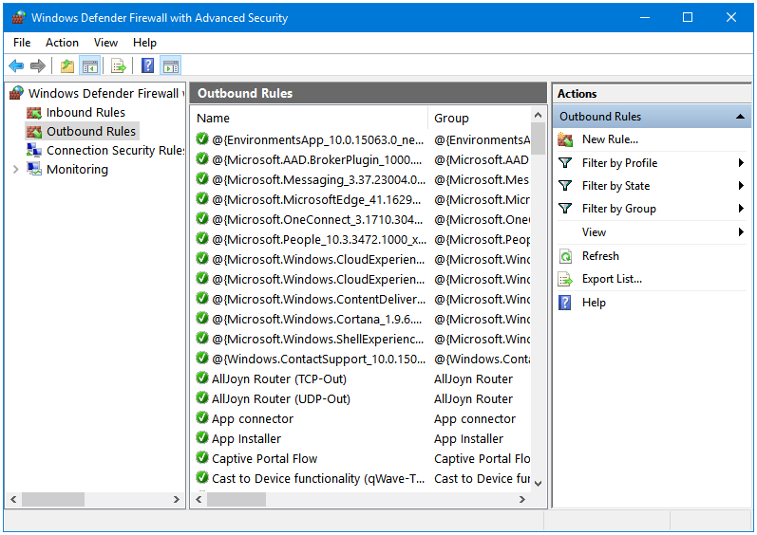Image resolution: width=757 pixels, height=535 pixels.
Task: Select Connection Security Rules tree item
Action: [x=115, y=151]
